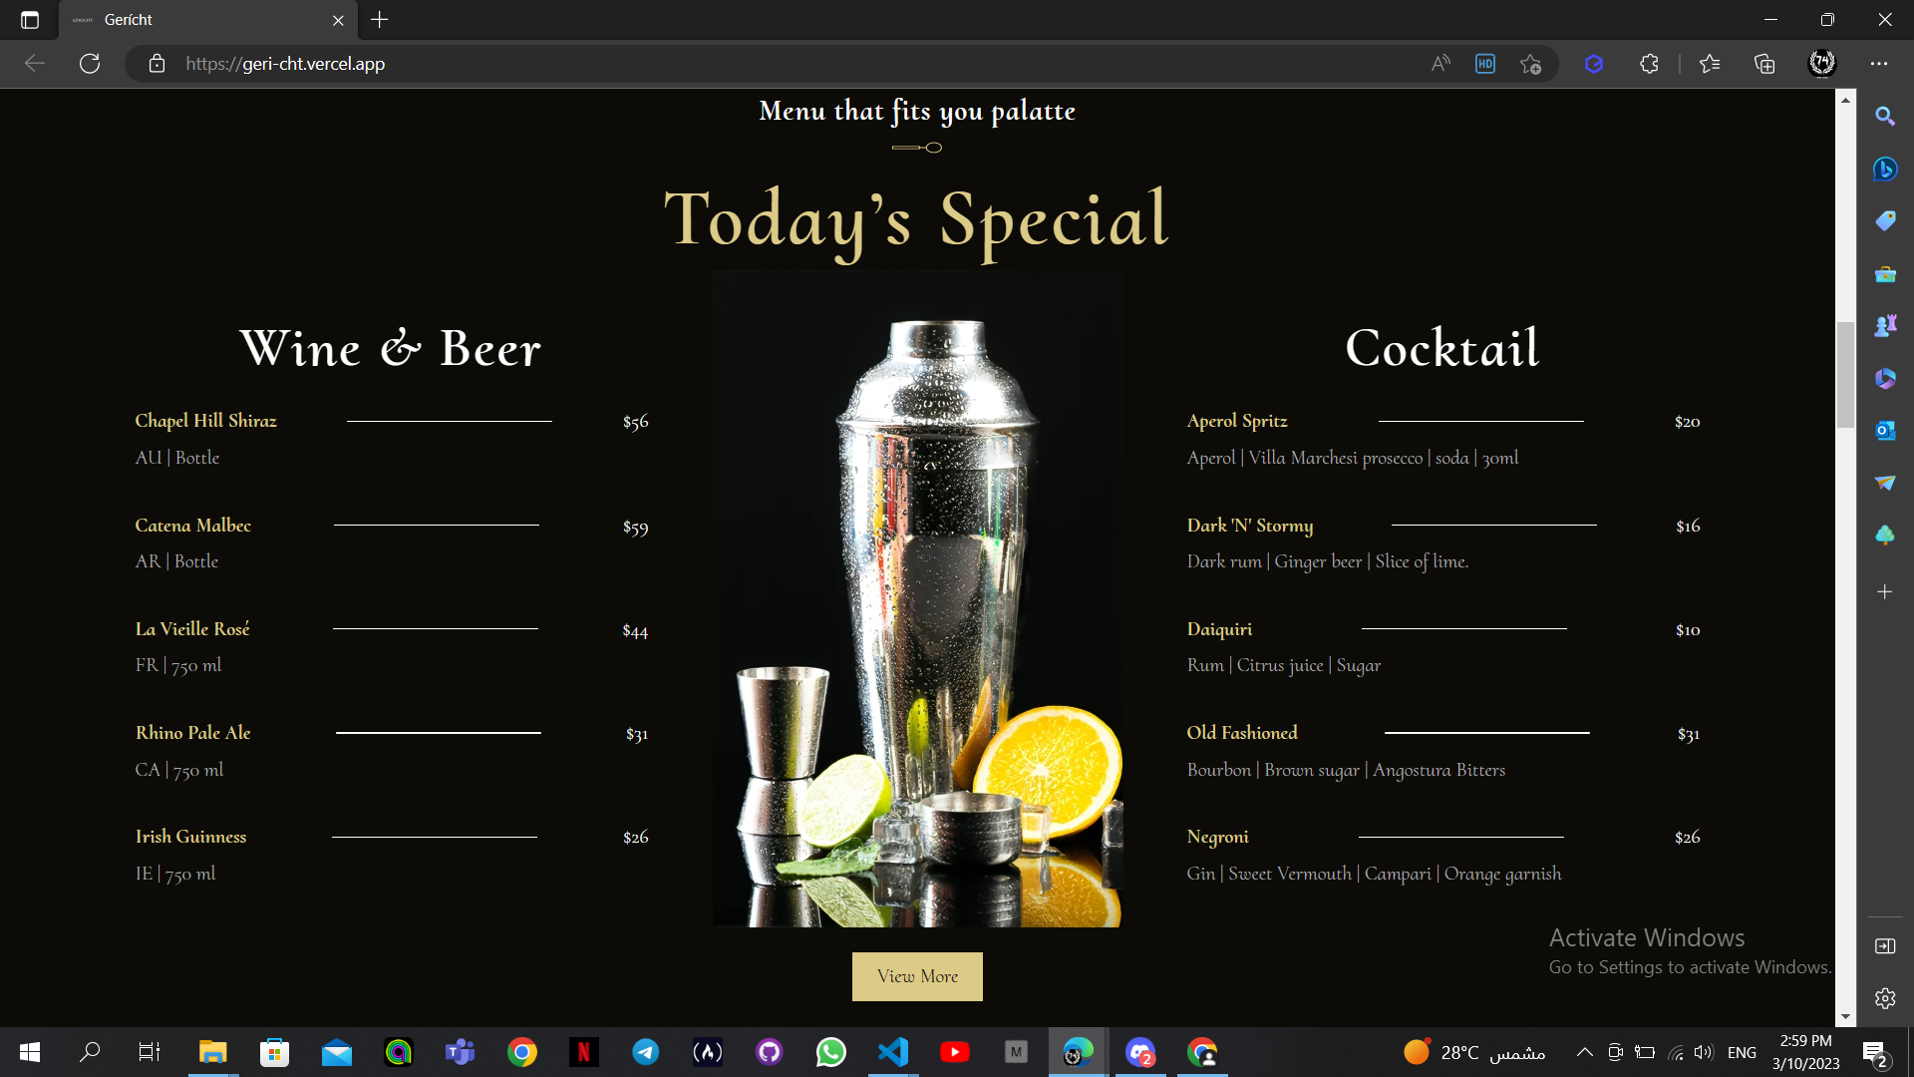Hide the Edge sidebar panel
The image size is (1914, 1077).
1884,945
